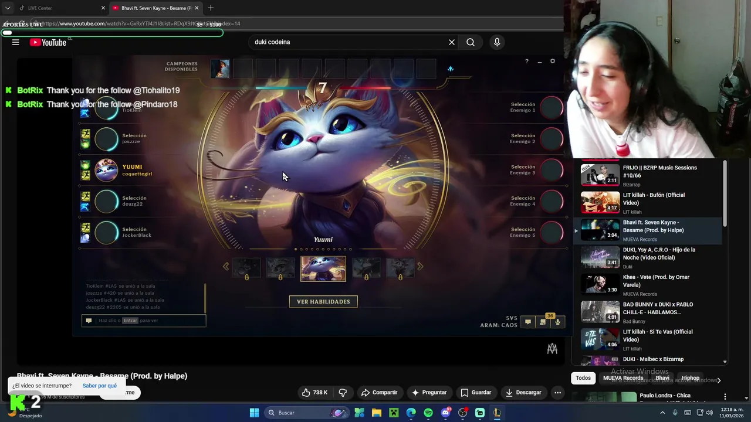The width and height of the screenshot is (751, 422).
Task: Click Descargar download button
Action: (523, 392)
